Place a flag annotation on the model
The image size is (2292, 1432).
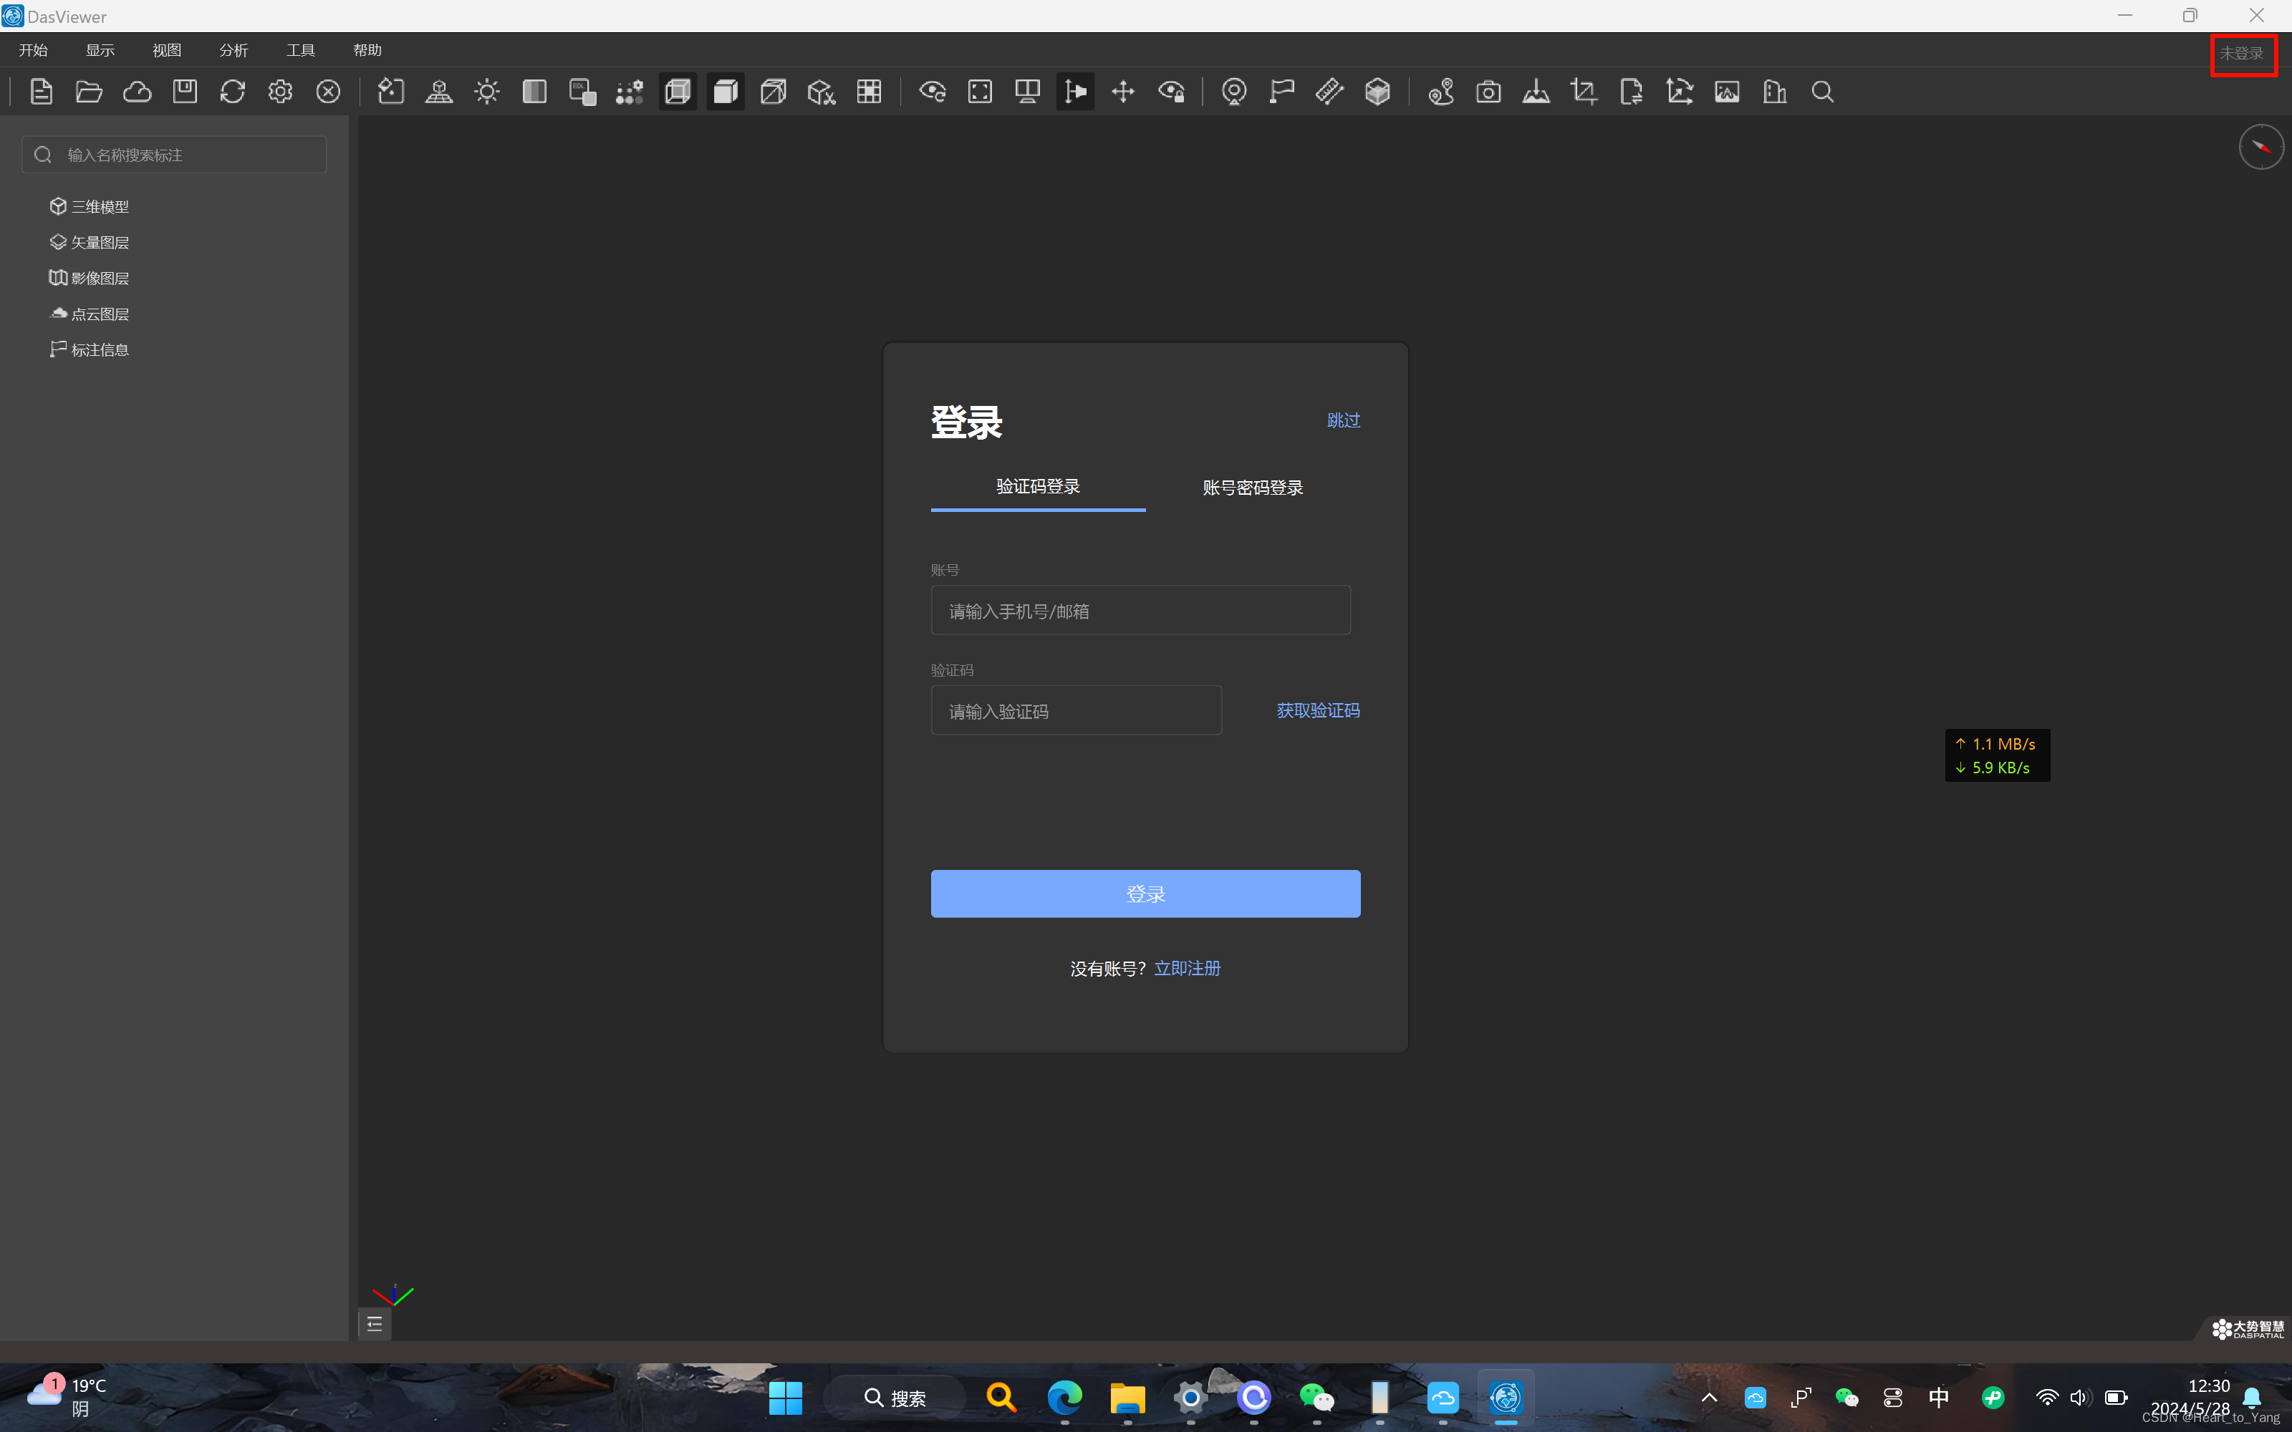(x=1281, y=91)
